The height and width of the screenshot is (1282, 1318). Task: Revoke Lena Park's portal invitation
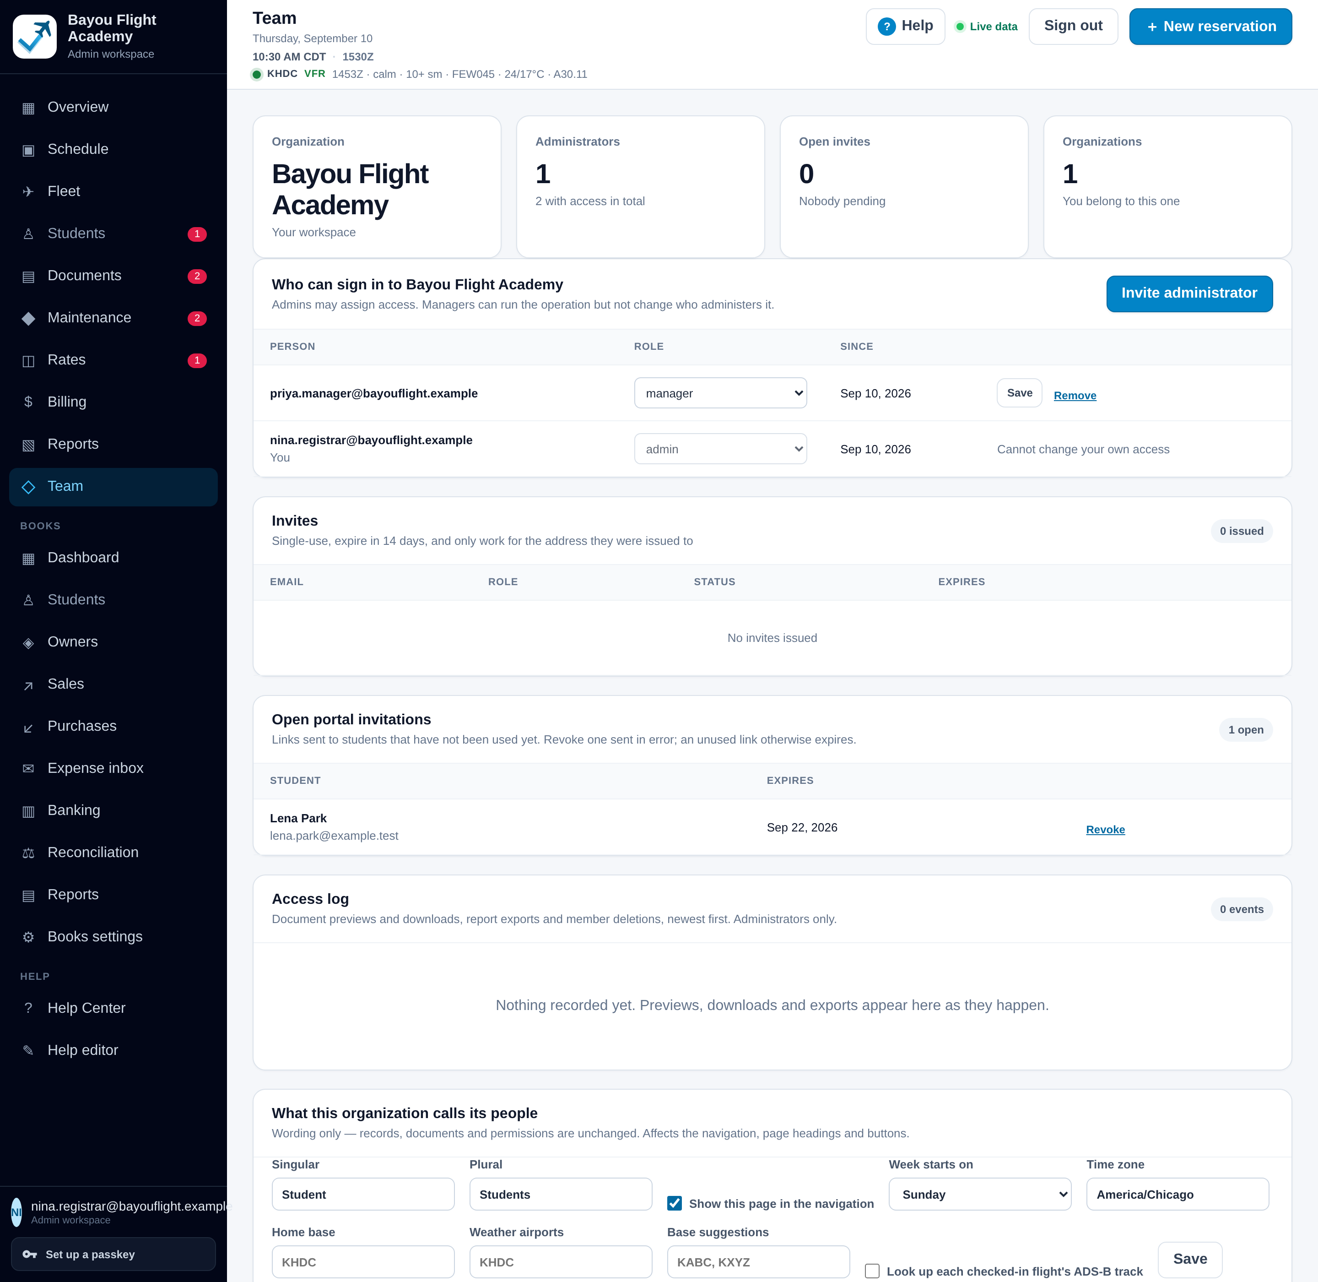coord(1105,830)
